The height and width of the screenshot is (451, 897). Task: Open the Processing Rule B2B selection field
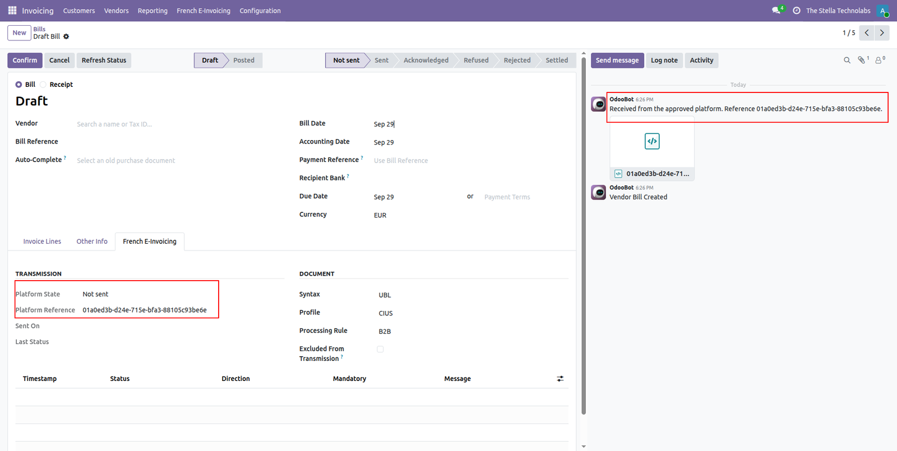473,331
